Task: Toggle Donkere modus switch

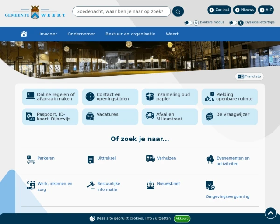Action: point(188,23)
